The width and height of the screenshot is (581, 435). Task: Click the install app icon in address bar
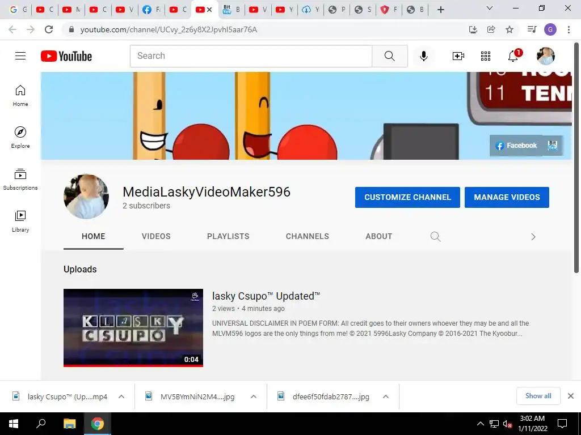tap(473, 29)
